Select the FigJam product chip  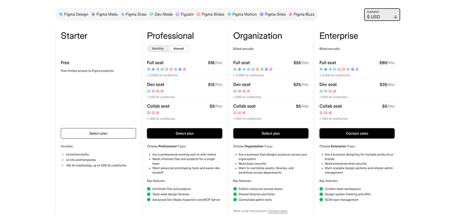point(185,14)
